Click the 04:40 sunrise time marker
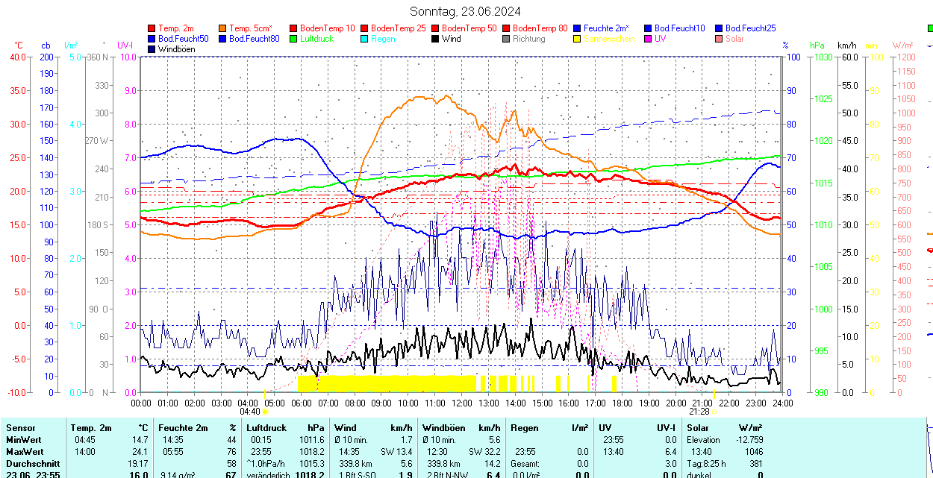933x478 pixels. click(250, 412)
